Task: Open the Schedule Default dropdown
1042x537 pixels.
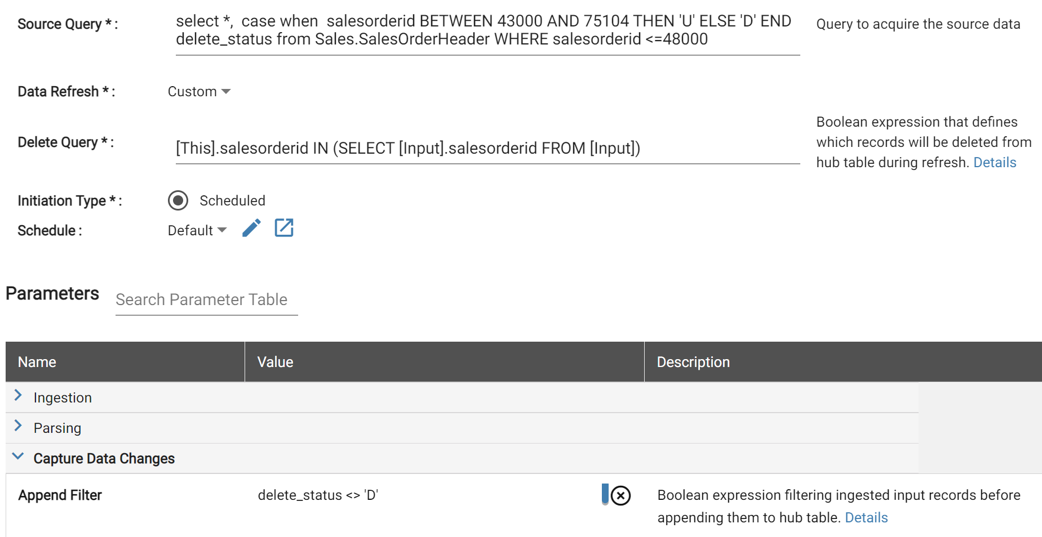Action: pos(197,230)
